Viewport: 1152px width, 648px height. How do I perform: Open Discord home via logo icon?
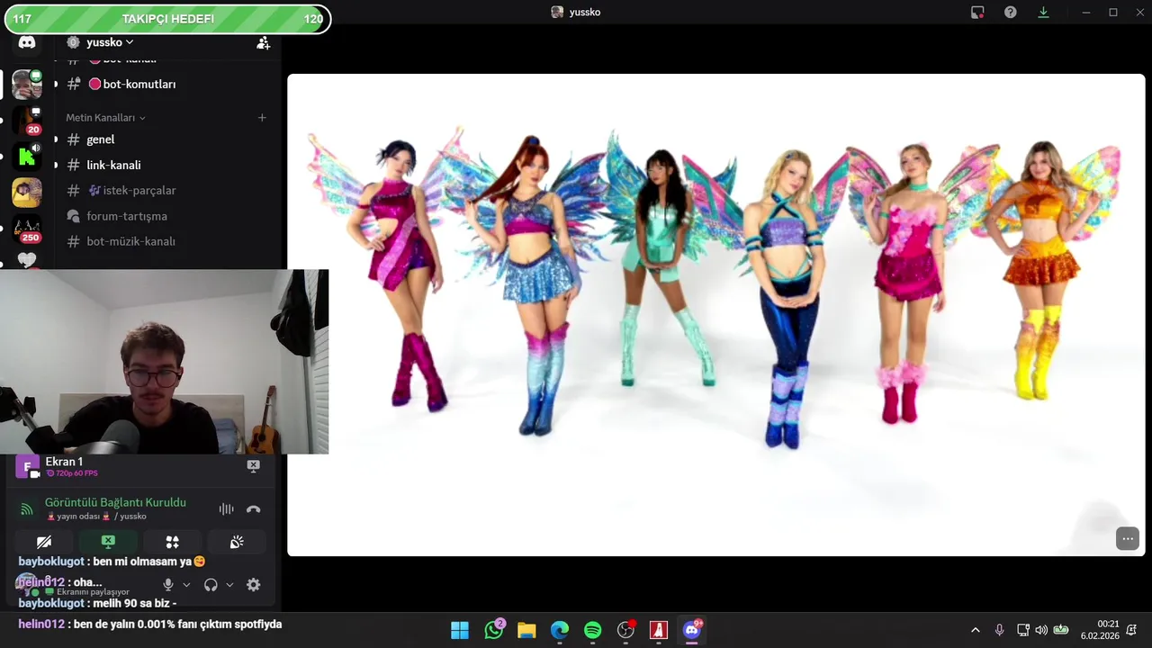(27, 42)
